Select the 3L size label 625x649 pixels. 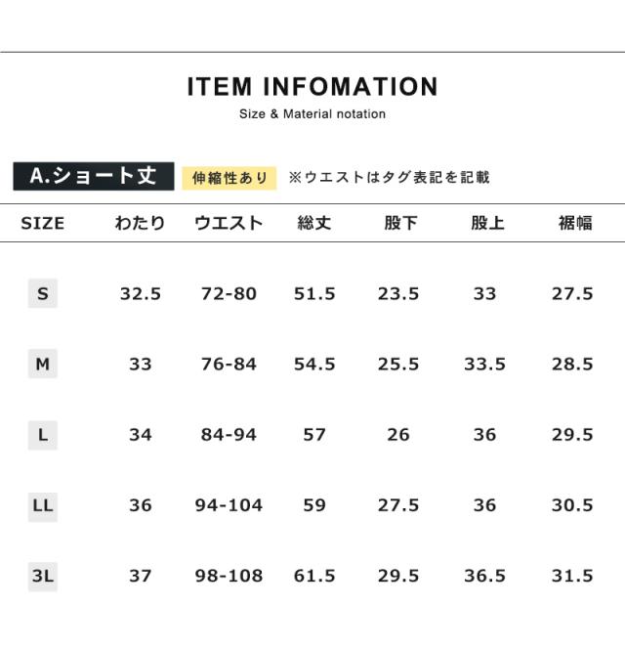(x=43, y=576)
